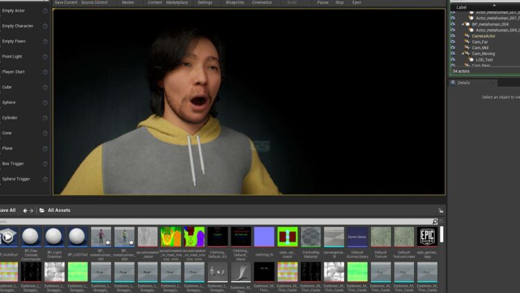
Task: Select the clothing_N blue texture thumbnail
Action: click(264, 237)
